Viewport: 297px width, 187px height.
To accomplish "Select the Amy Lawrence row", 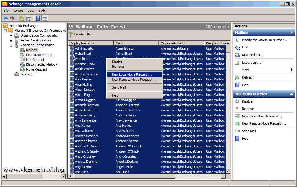I will click(x=147, y=120).
